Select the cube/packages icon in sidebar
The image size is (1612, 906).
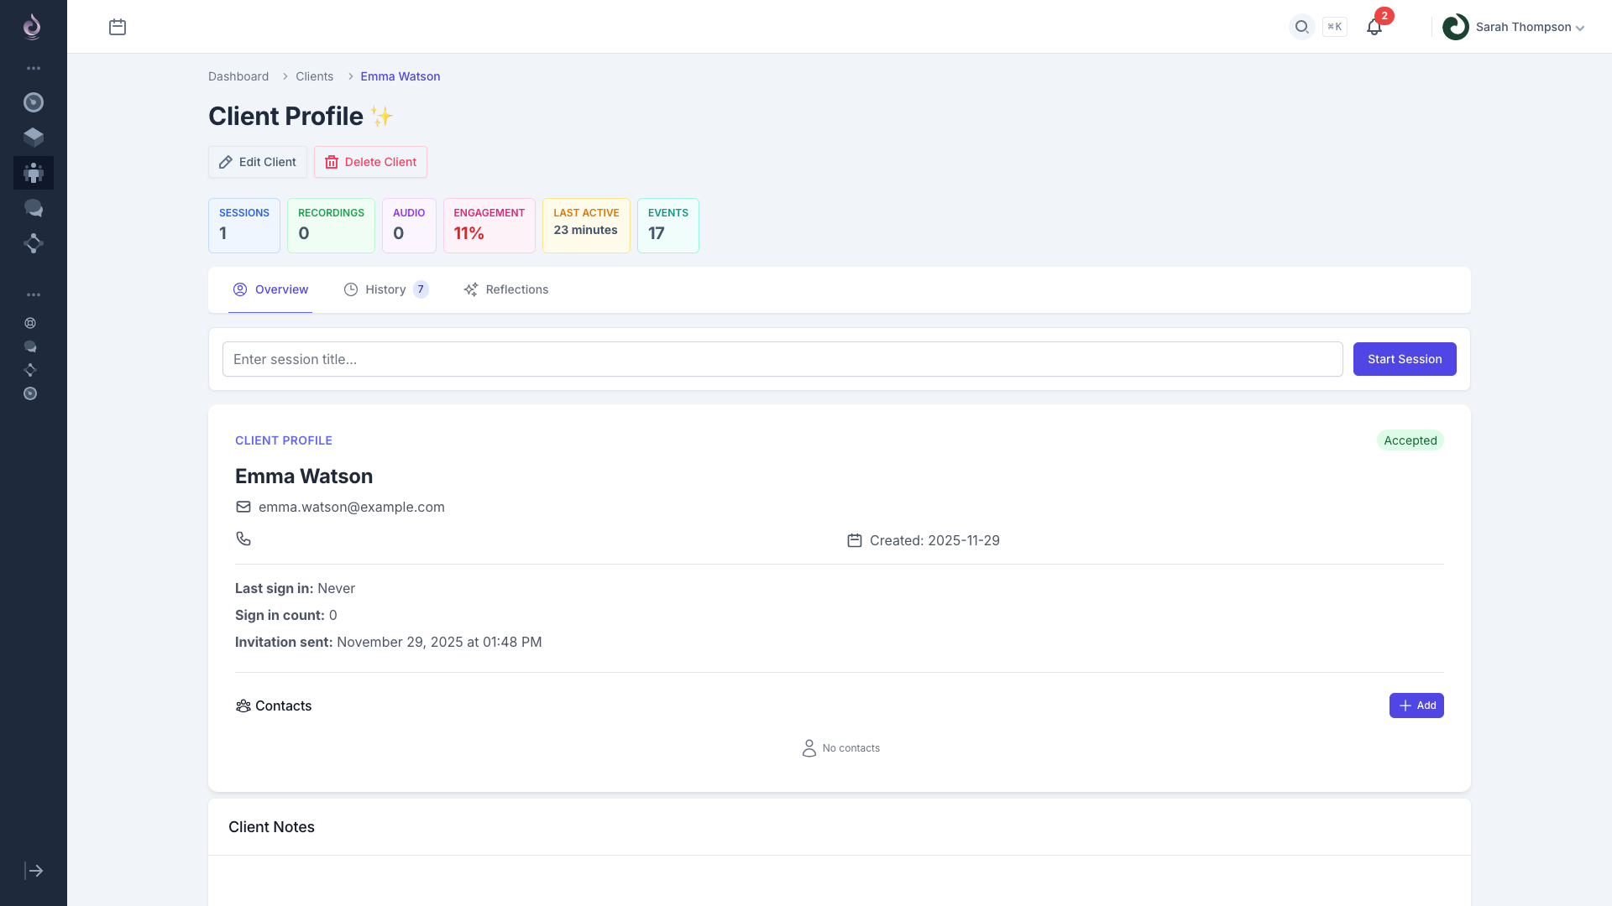34,136
